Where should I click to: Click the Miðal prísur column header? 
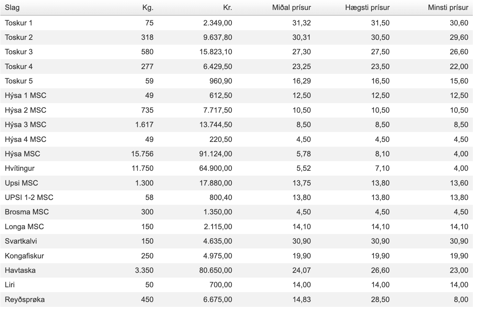coord(292,8)
